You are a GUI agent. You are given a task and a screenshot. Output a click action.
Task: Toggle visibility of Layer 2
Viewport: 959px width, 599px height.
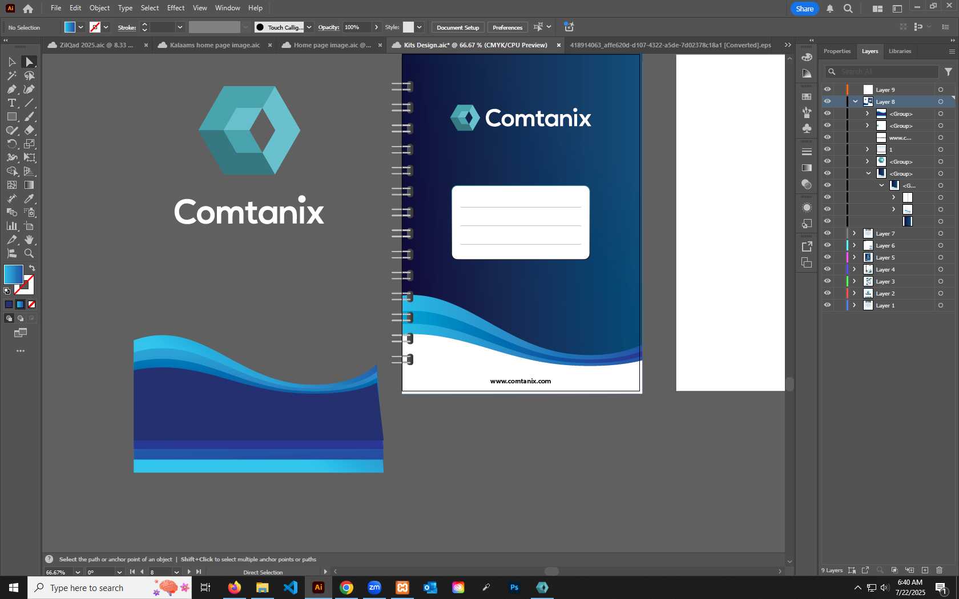click(x=827, y=293)
